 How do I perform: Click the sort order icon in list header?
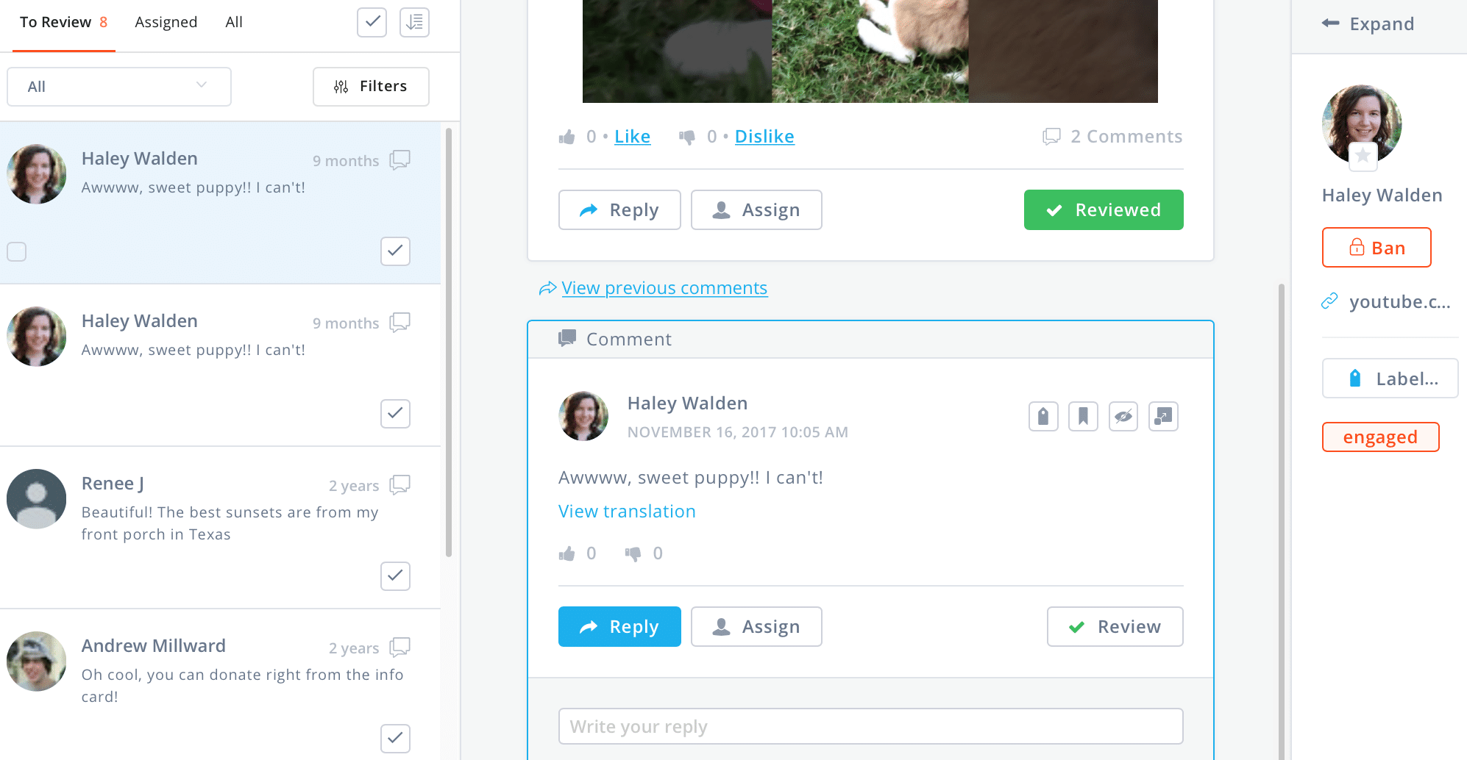tap(414, 23)
